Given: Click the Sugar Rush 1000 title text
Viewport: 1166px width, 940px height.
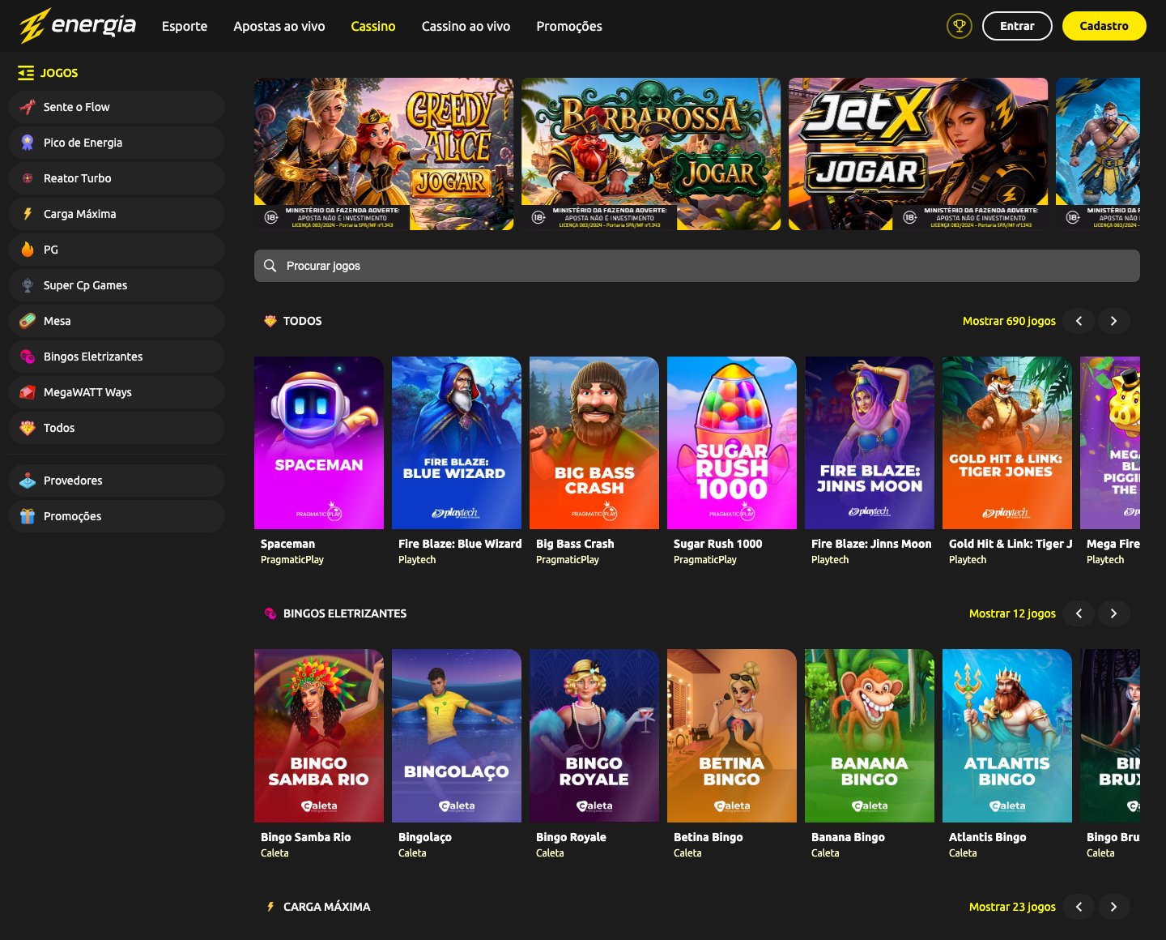Looking at the screenshot, I should coord(718,544).
